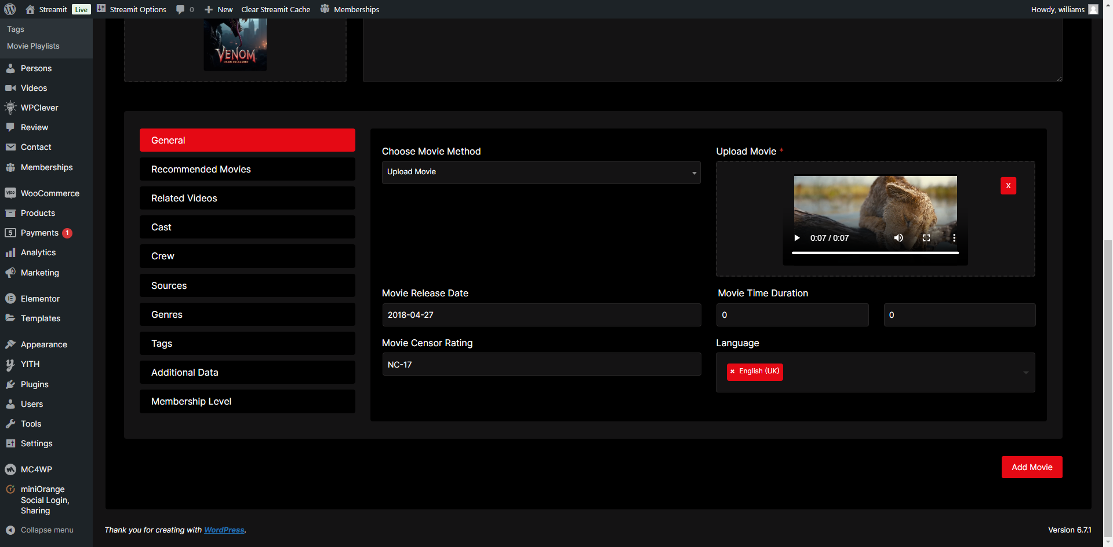Open the Marketing megaphone icon
This screenshot has height=547, width=1113.
click(10, 273)
